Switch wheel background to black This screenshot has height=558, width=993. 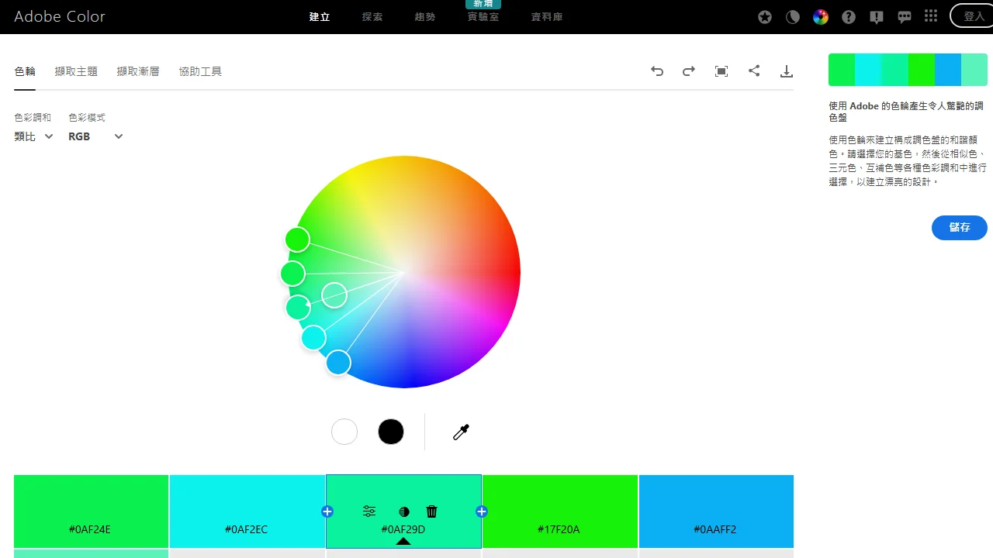click(390, 432)
